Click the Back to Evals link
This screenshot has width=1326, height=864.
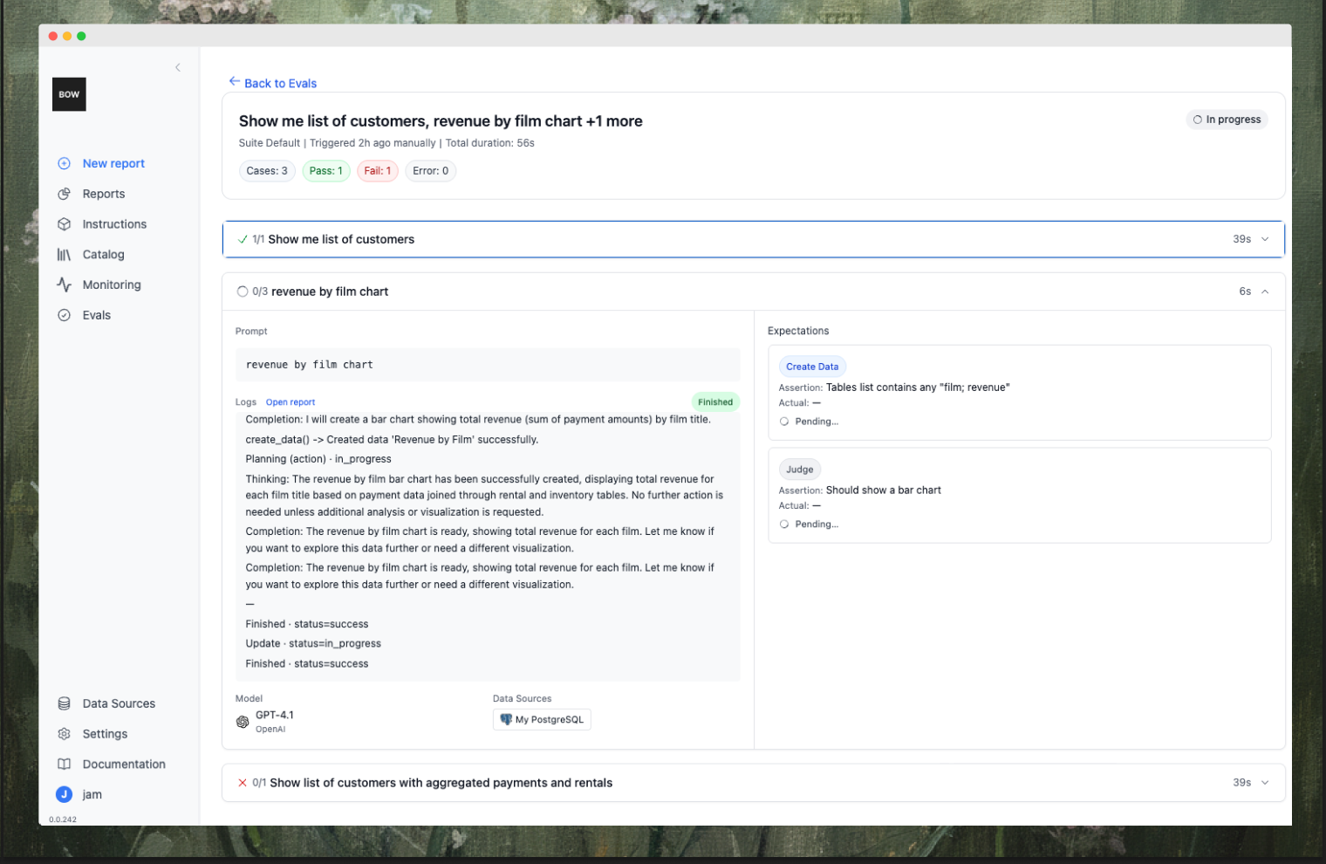point(280,83)
